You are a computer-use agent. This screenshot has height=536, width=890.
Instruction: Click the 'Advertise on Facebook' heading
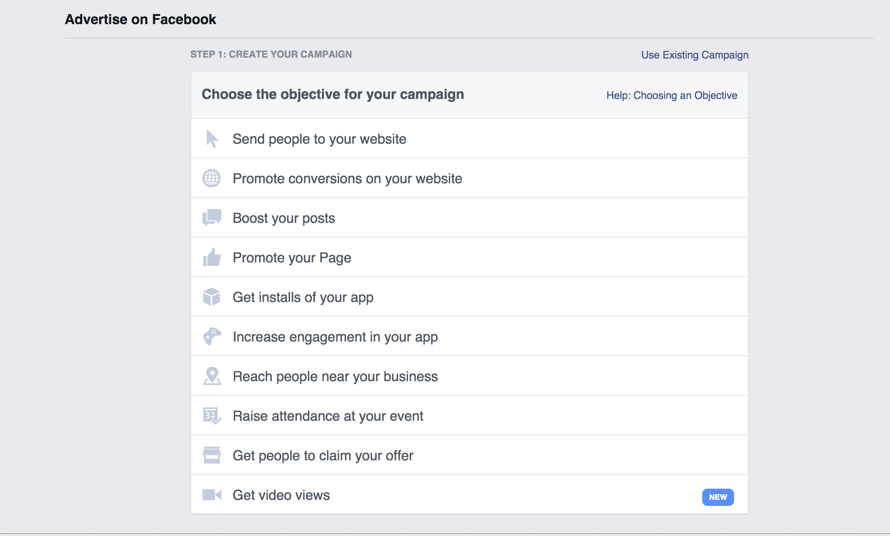pyautogui.click(x=140, y=19)
